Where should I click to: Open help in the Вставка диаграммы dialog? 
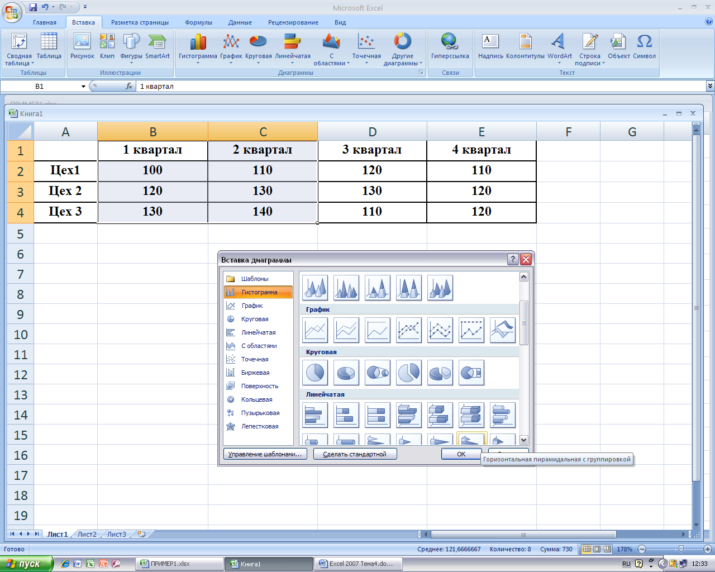(x=513, y=259)
